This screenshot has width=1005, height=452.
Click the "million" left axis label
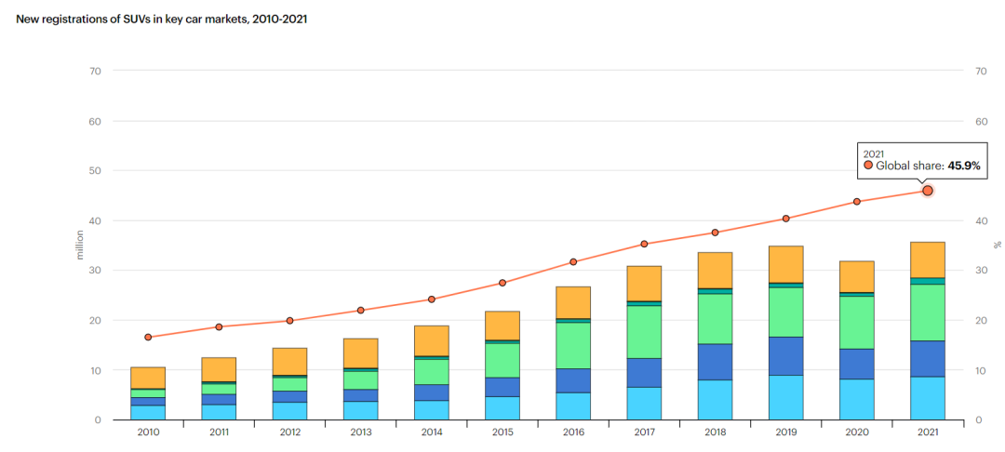tap(81, 245)
